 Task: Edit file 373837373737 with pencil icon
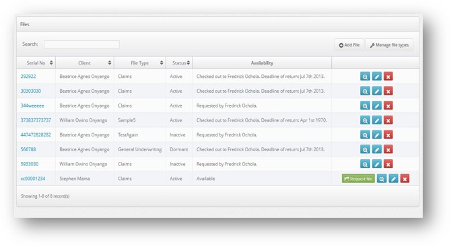[377, 120]
